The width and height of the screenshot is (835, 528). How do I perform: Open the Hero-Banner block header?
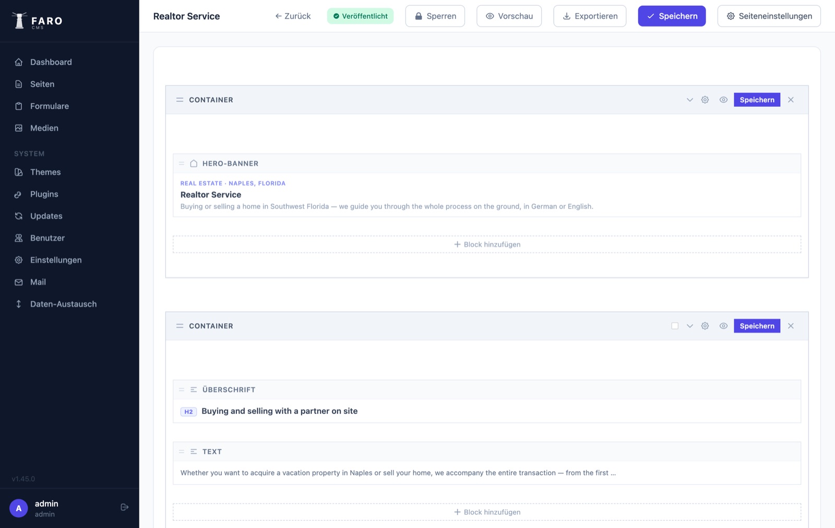pyautogui.click(x=487, y=164)
